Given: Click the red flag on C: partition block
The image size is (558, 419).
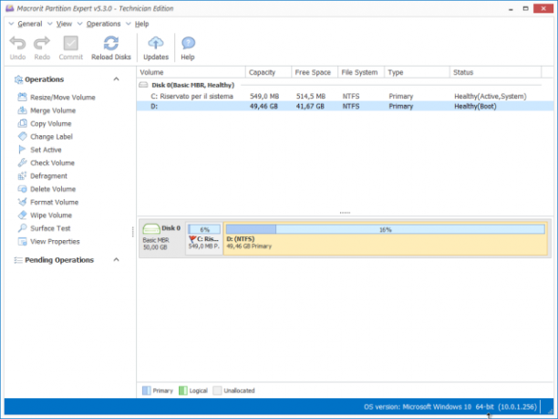Looking at the screenshot, I should (x=192, y=239).
